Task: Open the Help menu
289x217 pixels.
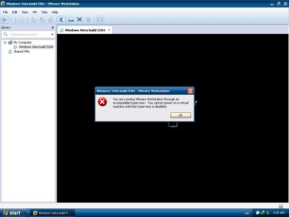Action: [55, 12]
